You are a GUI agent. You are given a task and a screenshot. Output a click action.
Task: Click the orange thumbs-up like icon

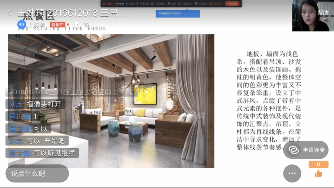click(x=318, y=173)
